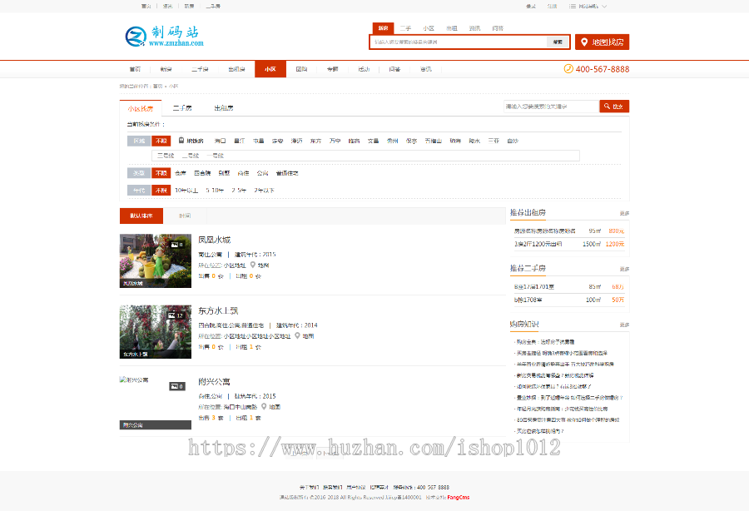This screenshot has width=749, height=511.
Task: Select 不限 in the 区域 filter
Action: (160, 141)
